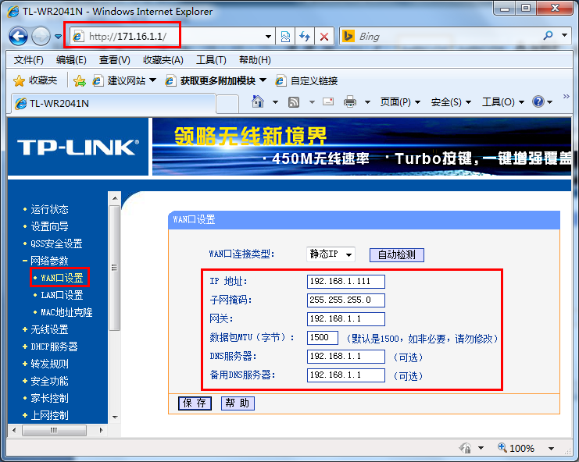Open the 收藏夹(A) menu
The height and width of the screenshot is (462, 579).
click(163, 60)
